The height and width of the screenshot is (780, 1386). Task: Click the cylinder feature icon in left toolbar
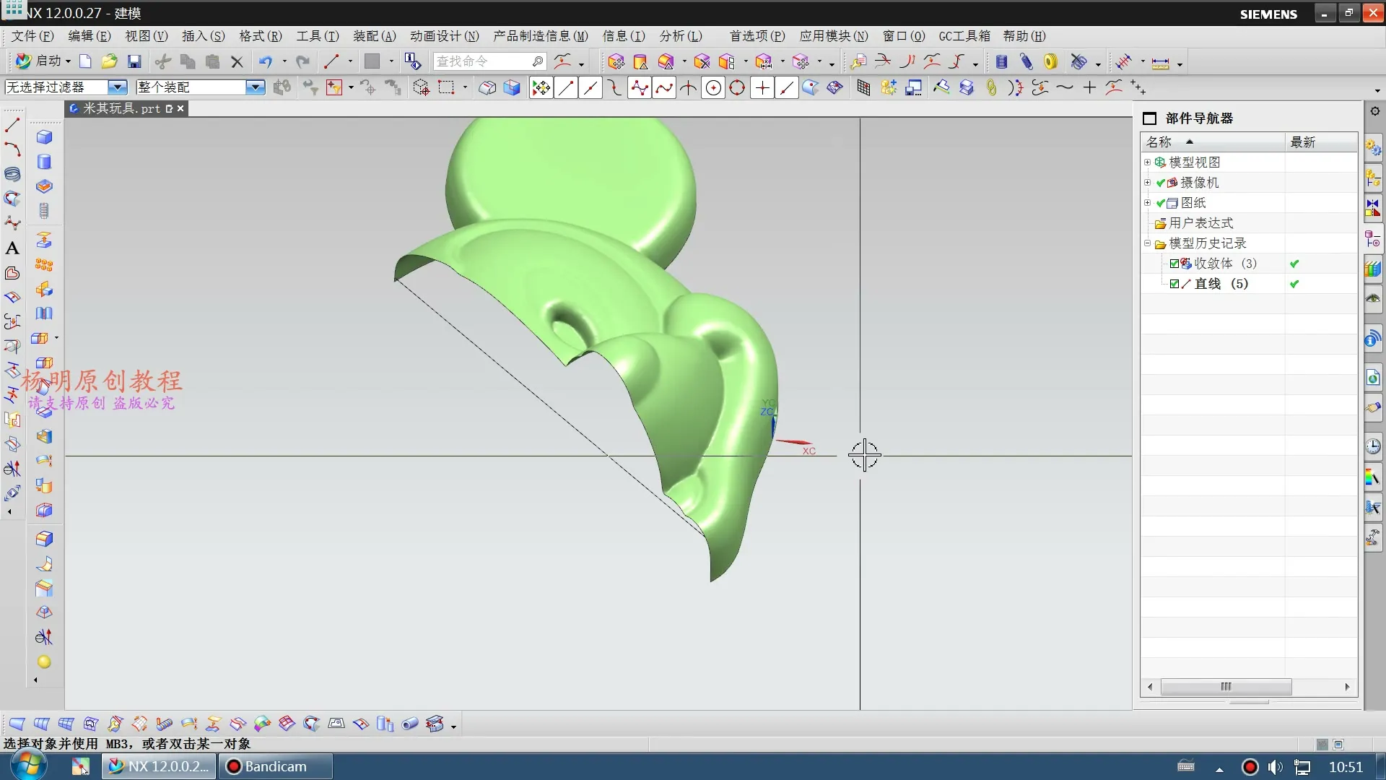pos(44,162)
